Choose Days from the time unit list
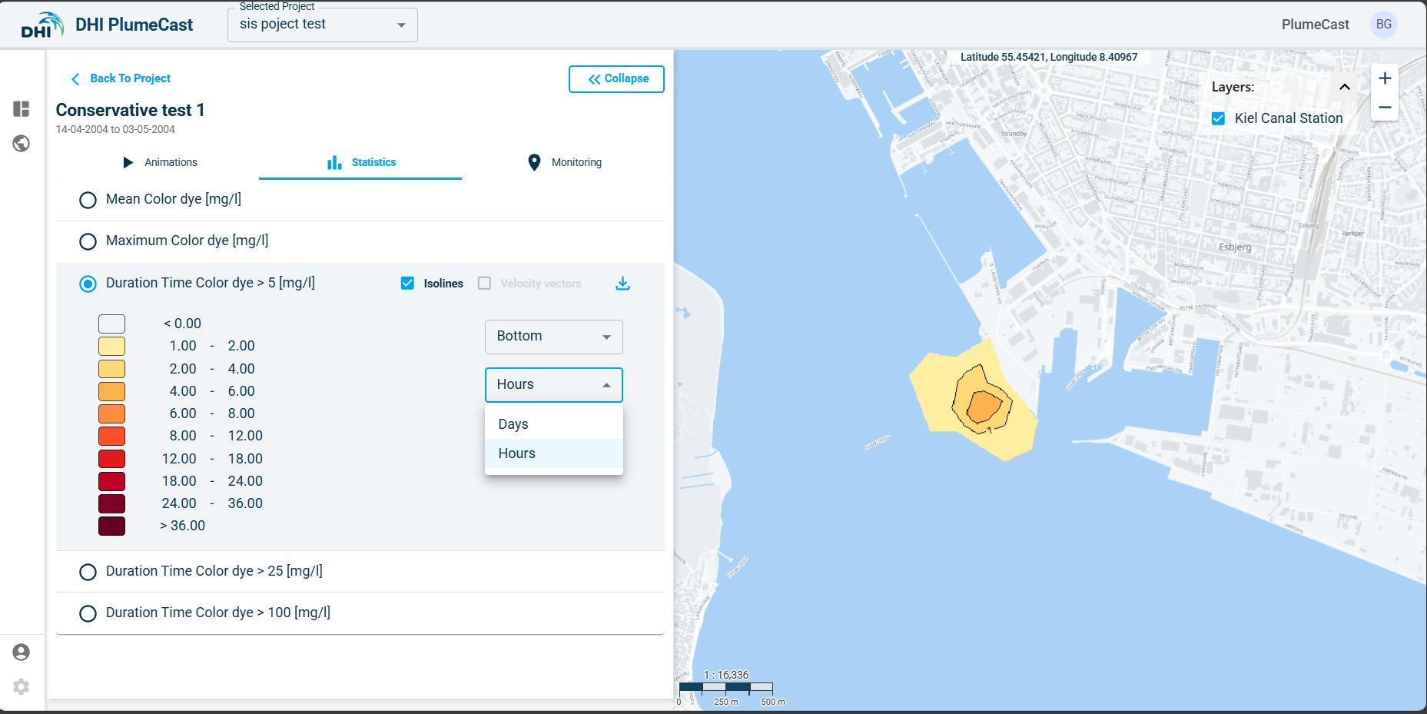This screenshot has width=1427, height=714. point(513,424)
